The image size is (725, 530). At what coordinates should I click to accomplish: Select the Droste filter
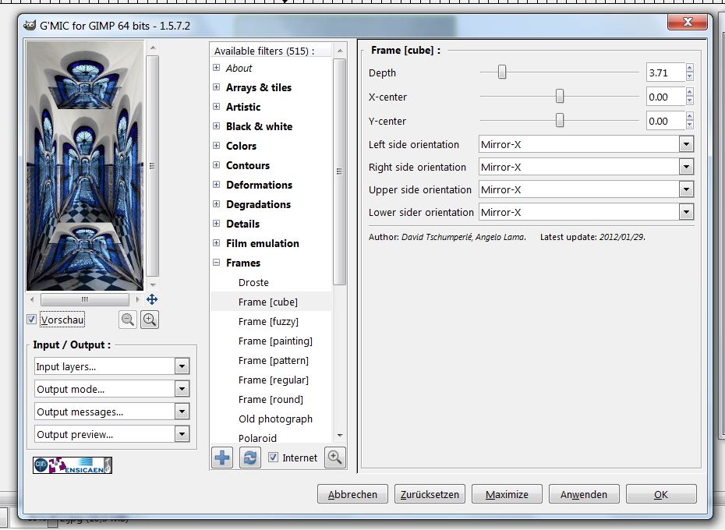(253, 282)
